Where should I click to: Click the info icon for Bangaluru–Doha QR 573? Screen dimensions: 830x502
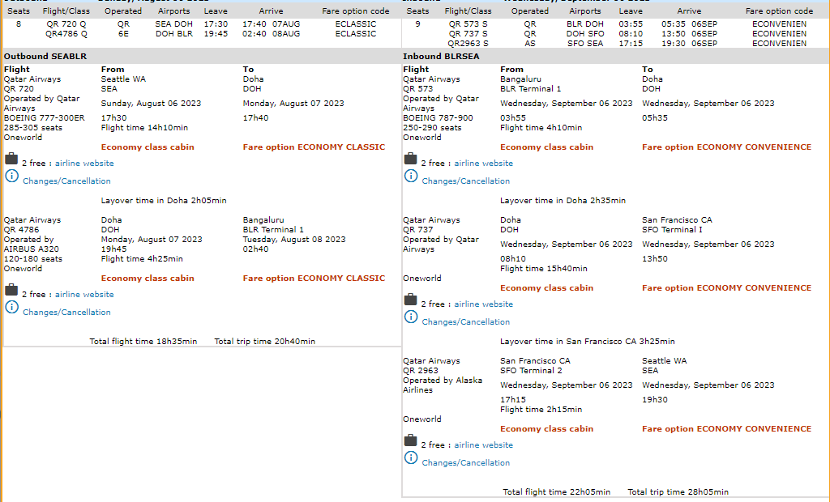coord(411,177)
